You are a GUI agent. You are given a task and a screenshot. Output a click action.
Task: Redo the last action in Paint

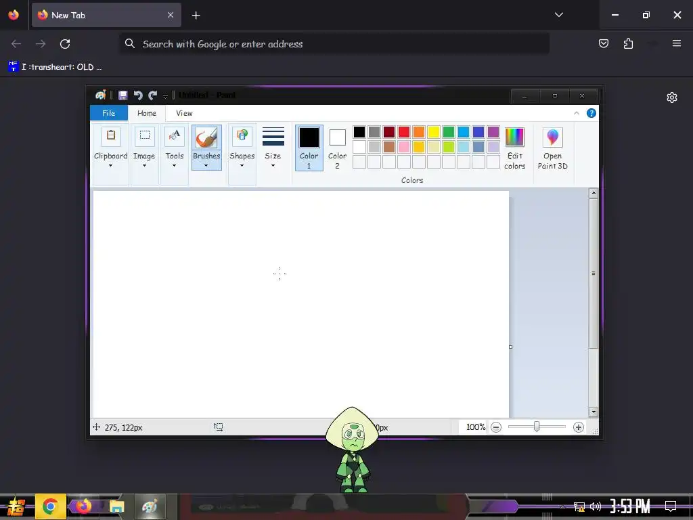(x=153, y=95)
